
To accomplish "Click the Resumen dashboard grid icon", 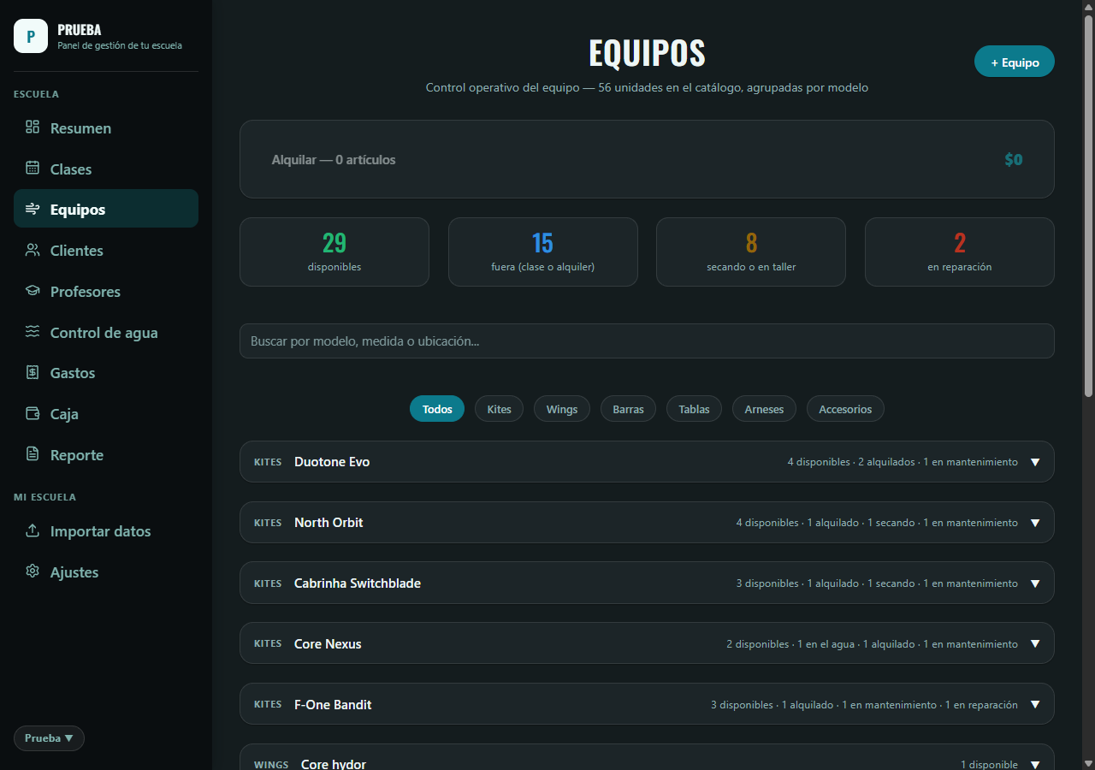I will (x=33, y=127).
